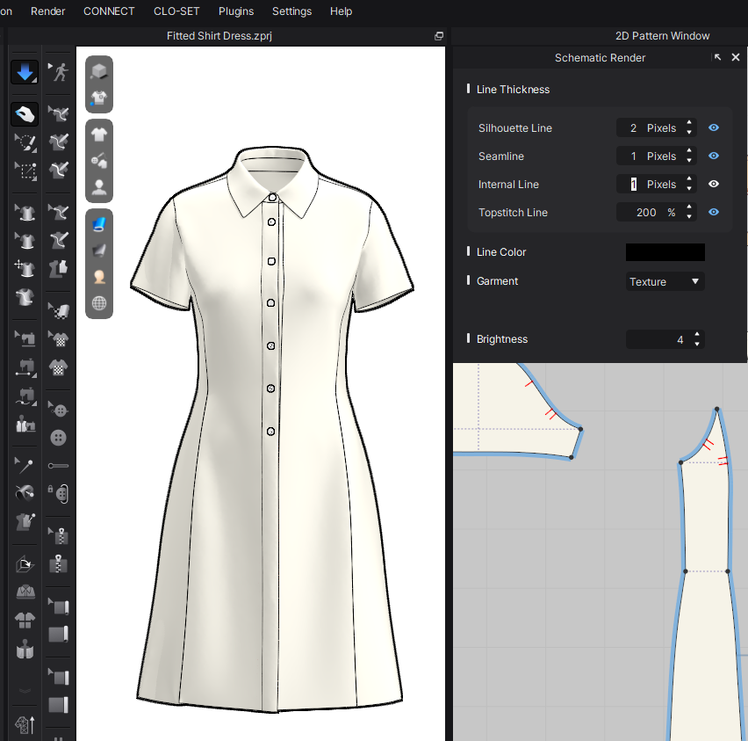Open the CONNECT menu
This screenshot has height=741, width=748.
tap(109, 11)
